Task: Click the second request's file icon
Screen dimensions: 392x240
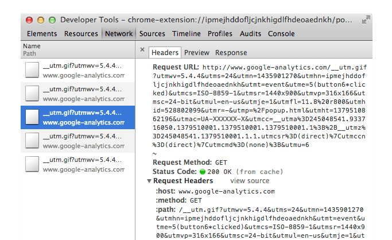Action: click(33, 93)
